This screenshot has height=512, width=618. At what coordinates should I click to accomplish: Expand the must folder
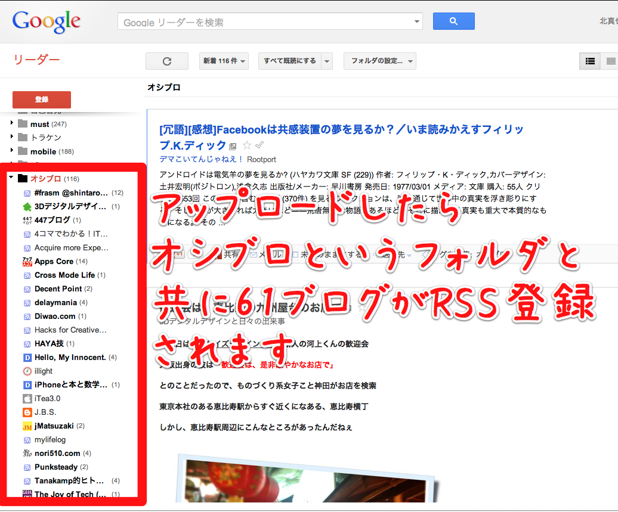point(11,124)
